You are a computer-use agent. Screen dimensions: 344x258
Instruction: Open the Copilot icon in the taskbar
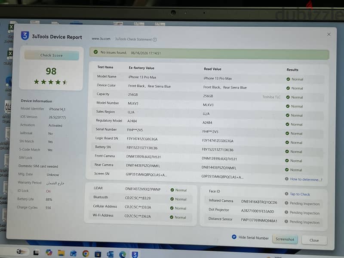click(49, 252)
